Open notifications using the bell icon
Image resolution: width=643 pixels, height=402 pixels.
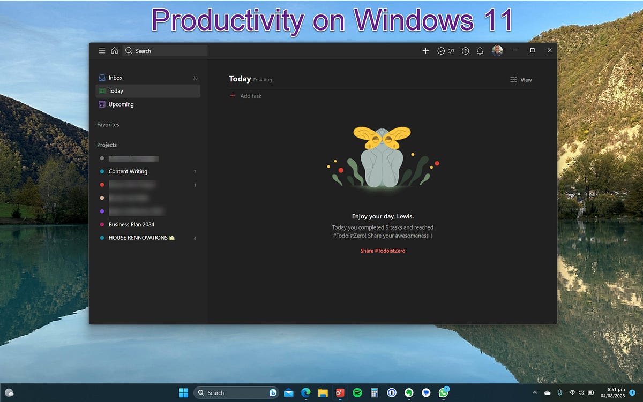click(480, 50)
